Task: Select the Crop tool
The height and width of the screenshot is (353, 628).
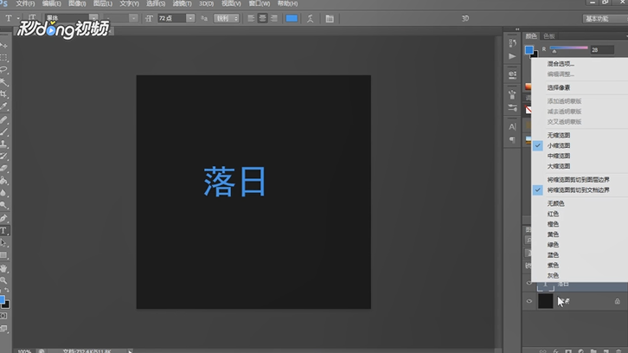Action: click(x=4, y=94)
